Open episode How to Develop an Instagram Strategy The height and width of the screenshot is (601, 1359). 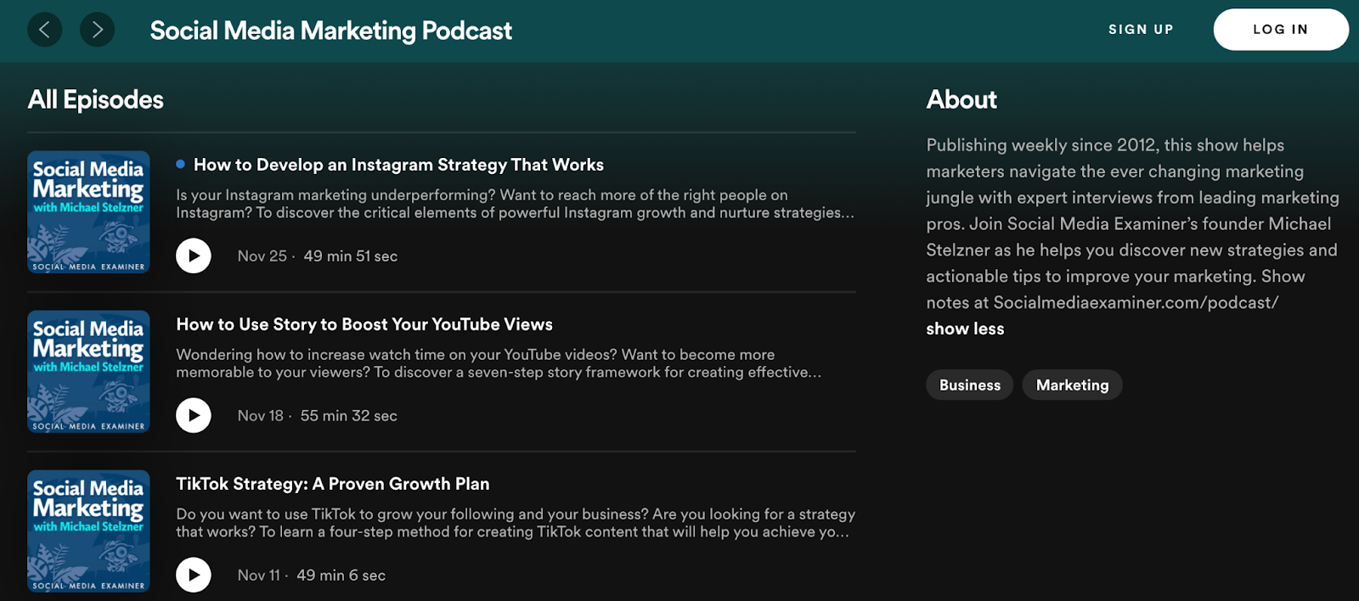coord(398,165)
